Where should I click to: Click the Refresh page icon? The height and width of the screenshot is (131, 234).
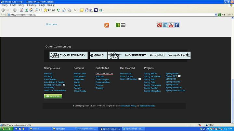26,10
